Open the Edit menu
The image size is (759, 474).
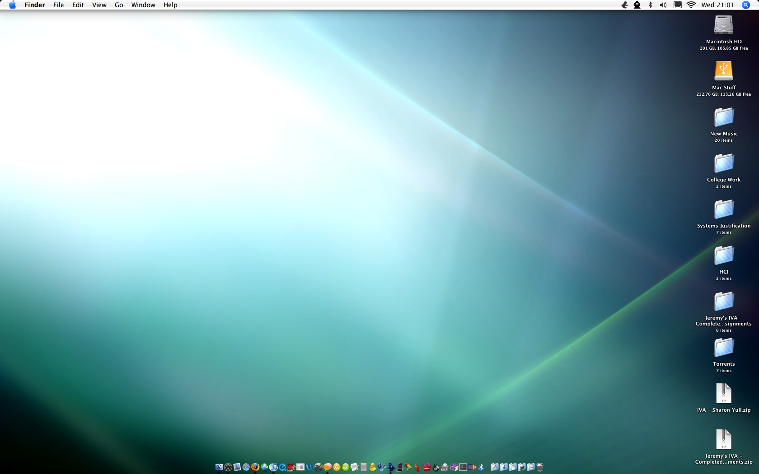click(78, 5)
